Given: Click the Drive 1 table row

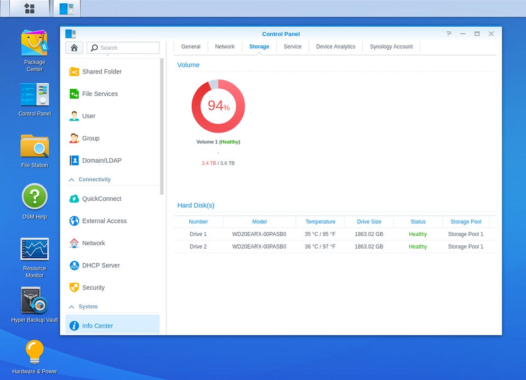Looking at the screenshot, I should pyautogui.click(x=335, y=234).
